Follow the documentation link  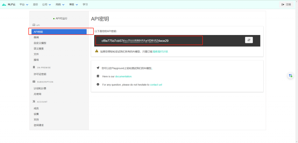[123, 76]
